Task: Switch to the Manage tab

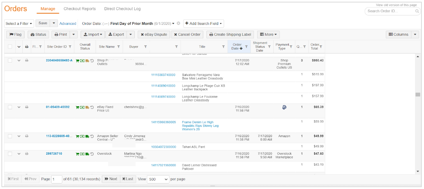Action: [x=48, y=9]
